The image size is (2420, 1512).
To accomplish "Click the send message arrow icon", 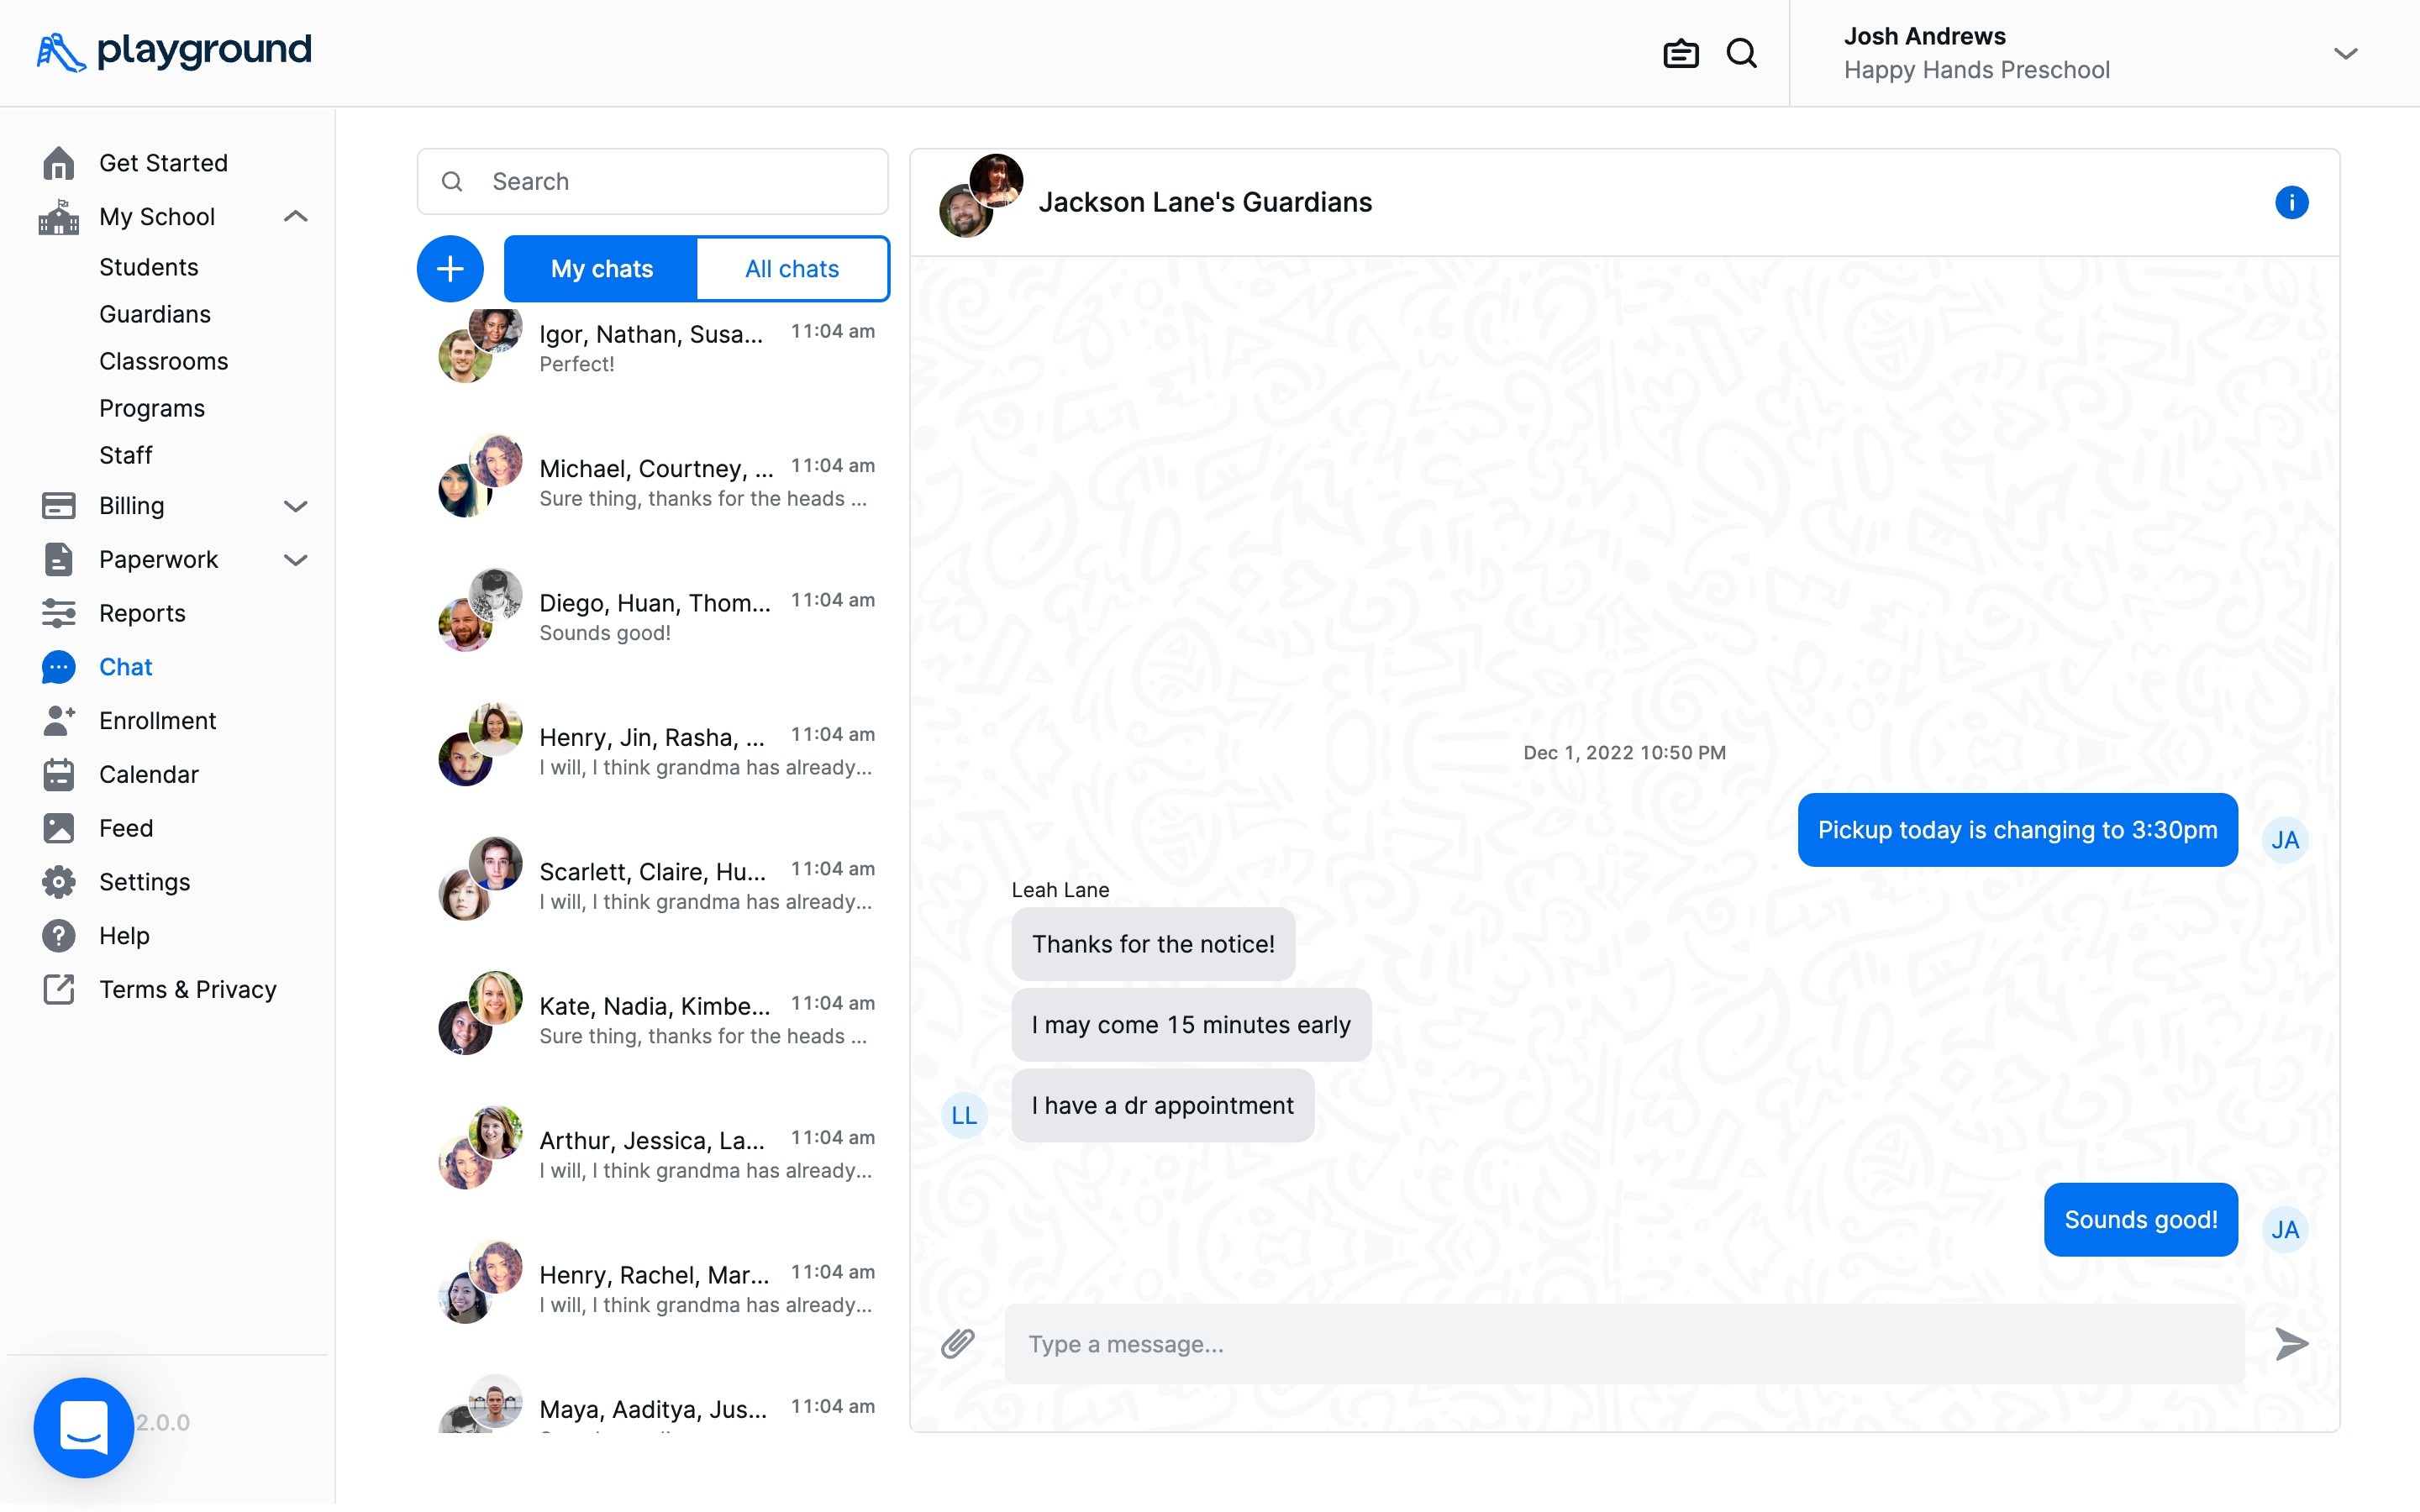I will coord(2290,1343).
